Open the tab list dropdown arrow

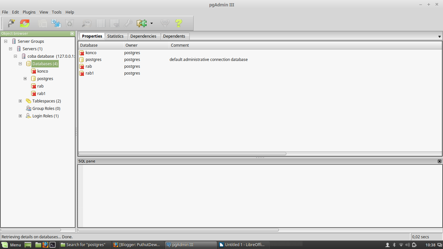(439, 37)
